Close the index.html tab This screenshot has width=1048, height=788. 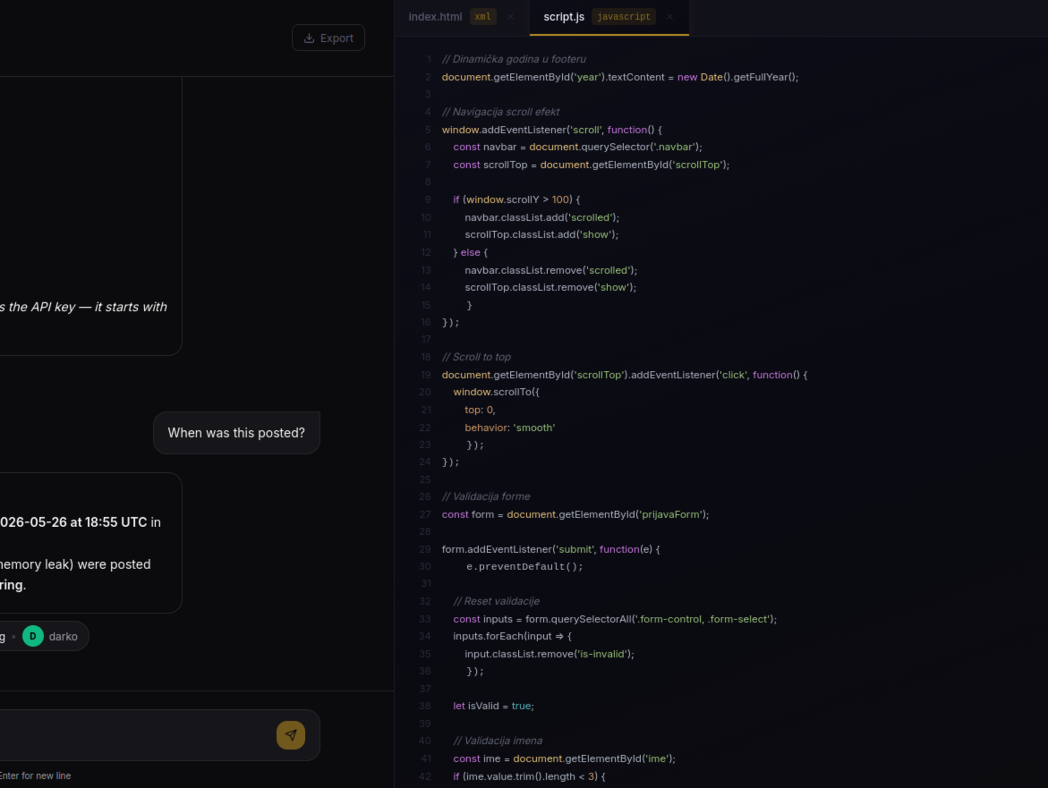(x=510, y=17)
